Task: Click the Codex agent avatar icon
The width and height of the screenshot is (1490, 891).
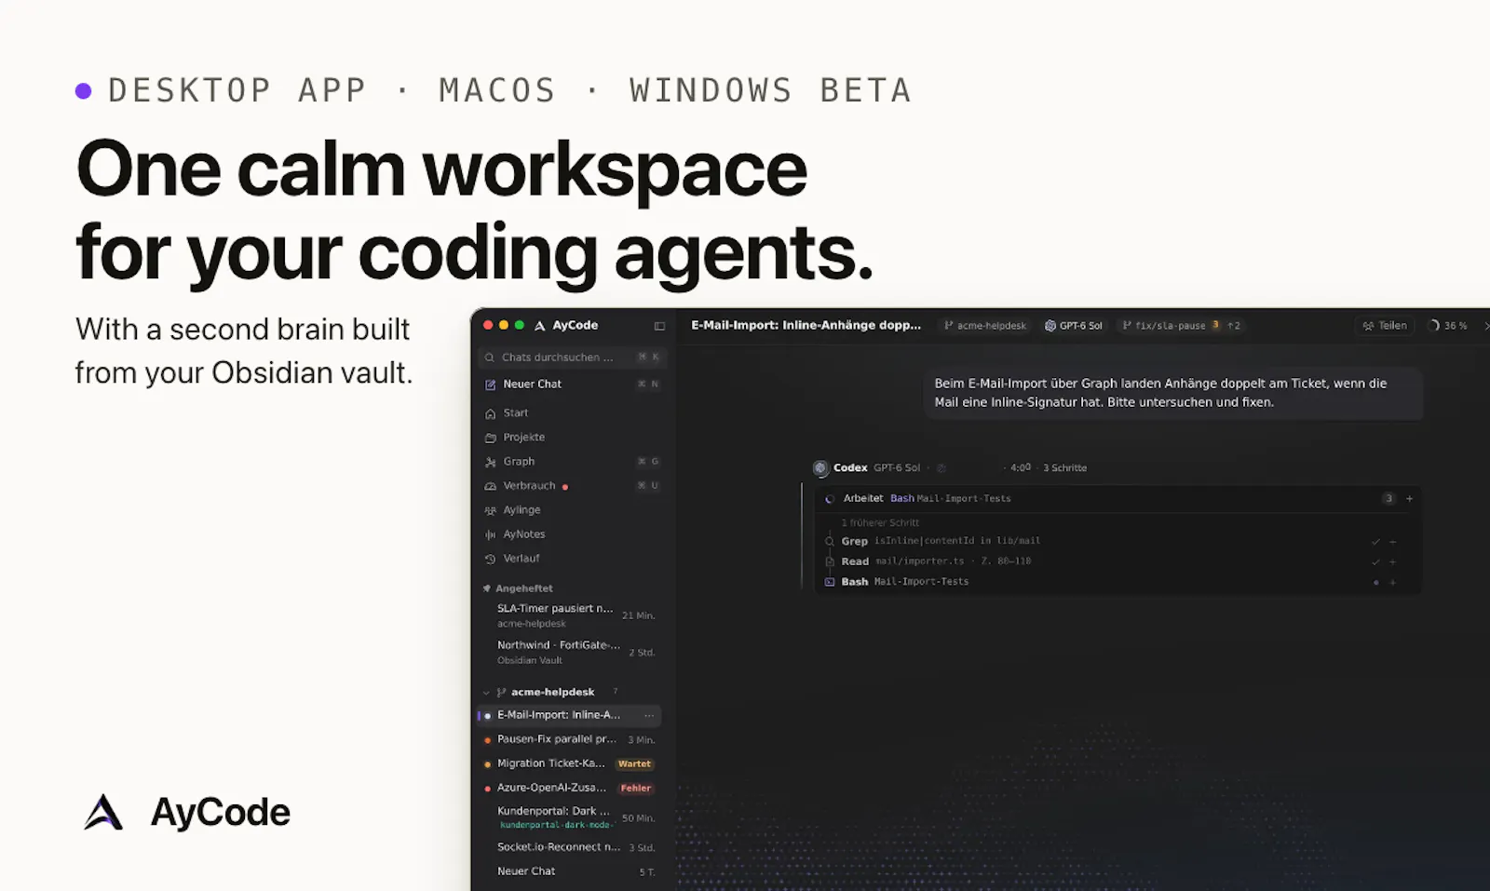Action: point(820,468)
